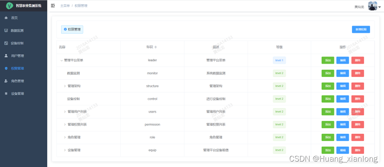Screen dimensions: 384x167
Task: Click the sidebar collapse hamburger icon
Action: (52, 5)
